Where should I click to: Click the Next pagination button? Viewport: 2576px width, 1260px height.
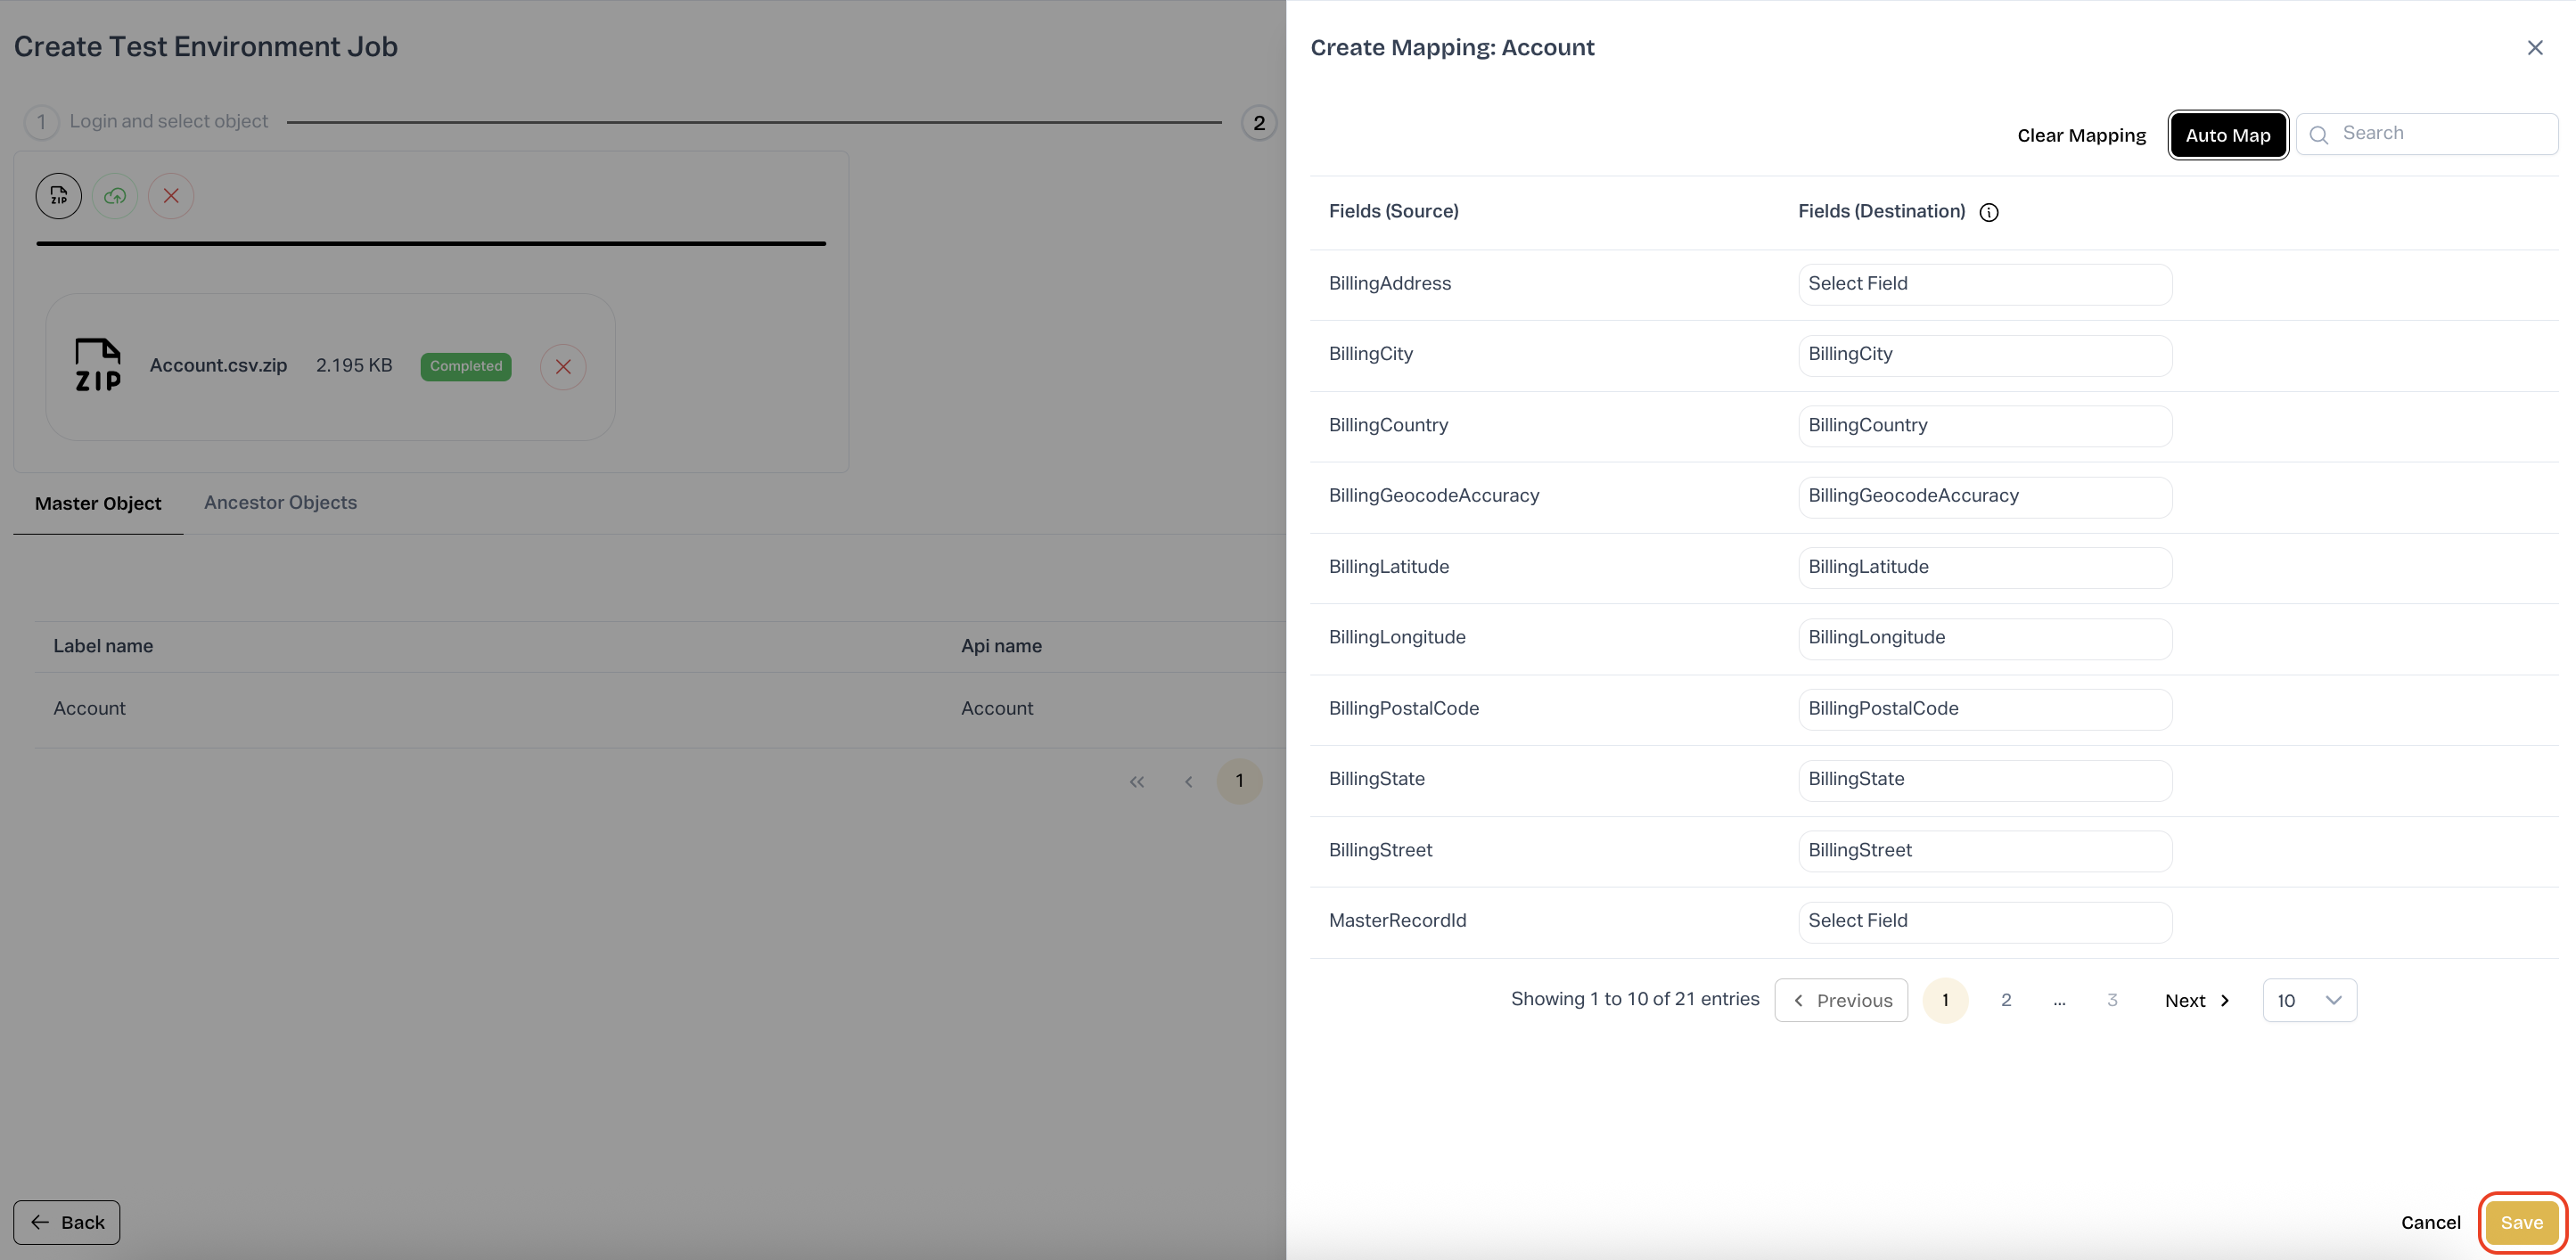pos(2197,1000)
